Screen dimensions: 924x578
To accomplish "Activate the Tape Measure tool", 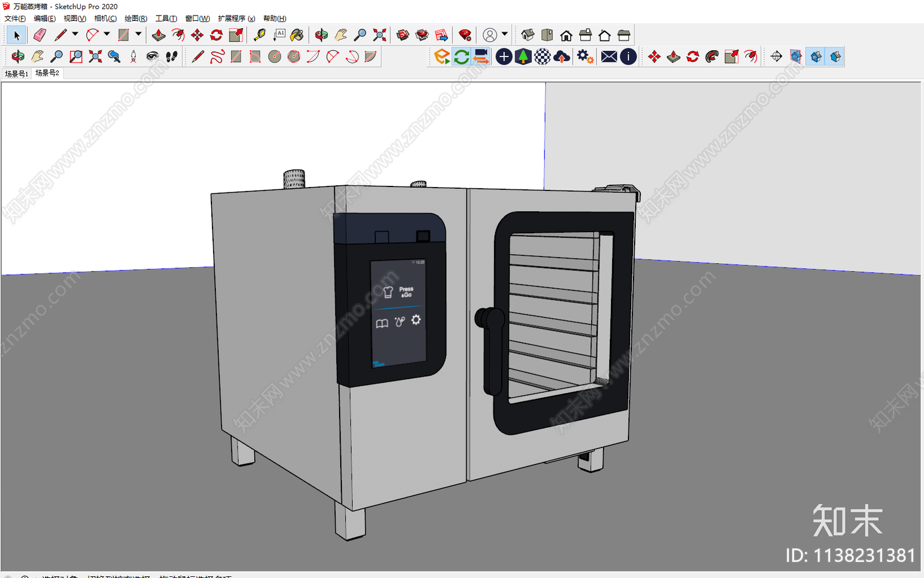I will point(260,35).
